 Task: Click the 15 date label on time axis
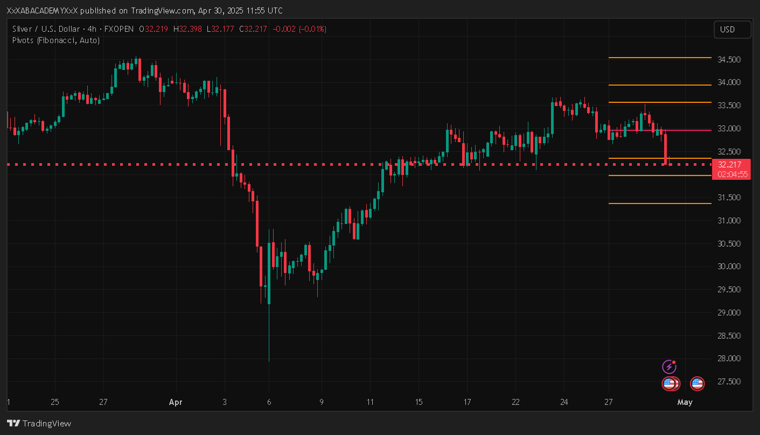[419, 402]
